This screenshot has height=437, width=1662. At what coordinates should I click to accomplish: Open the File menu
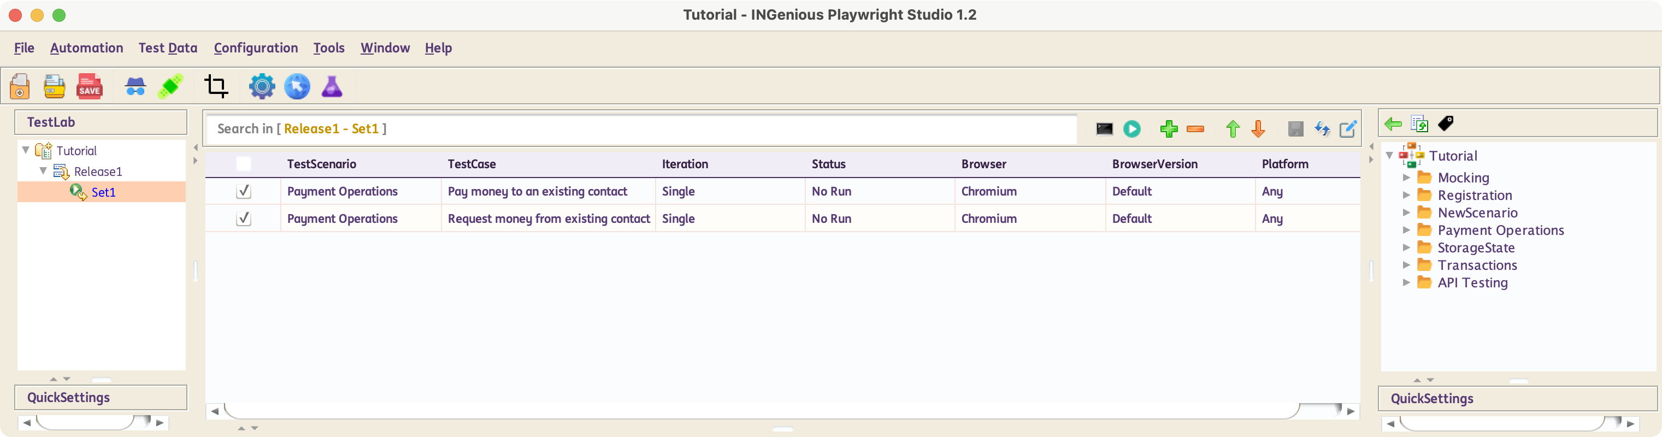pos(24,48)
